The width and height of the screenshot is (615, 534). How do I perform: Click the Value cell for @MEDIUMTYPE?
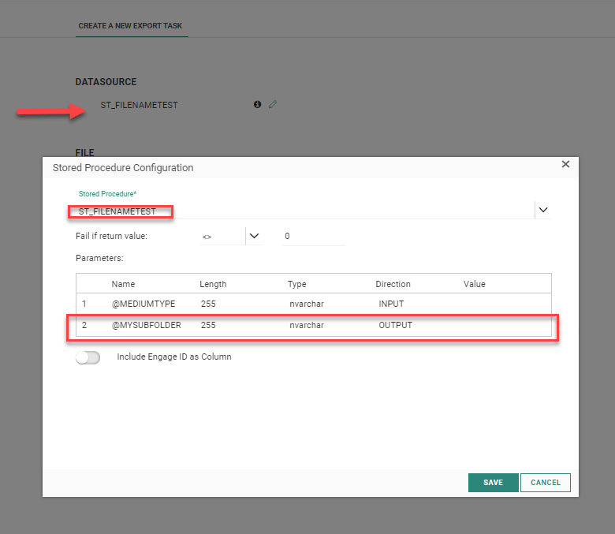tap(505, 304)
